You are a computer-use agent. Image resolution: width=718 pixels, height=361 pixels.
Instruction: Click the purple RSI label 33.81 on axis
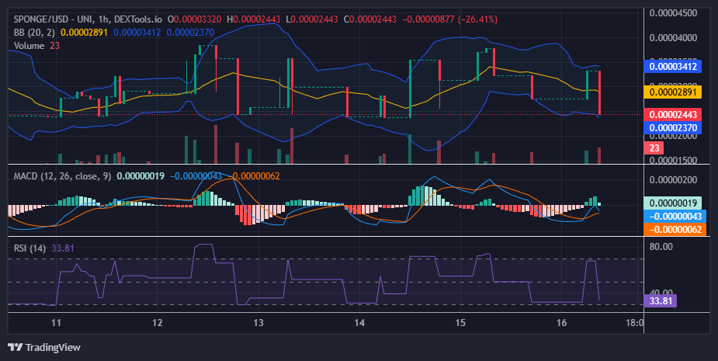point(660,301)
